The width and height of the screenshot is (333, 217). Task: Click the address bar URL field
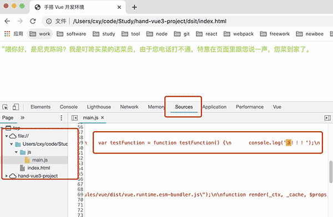(150, 21)
